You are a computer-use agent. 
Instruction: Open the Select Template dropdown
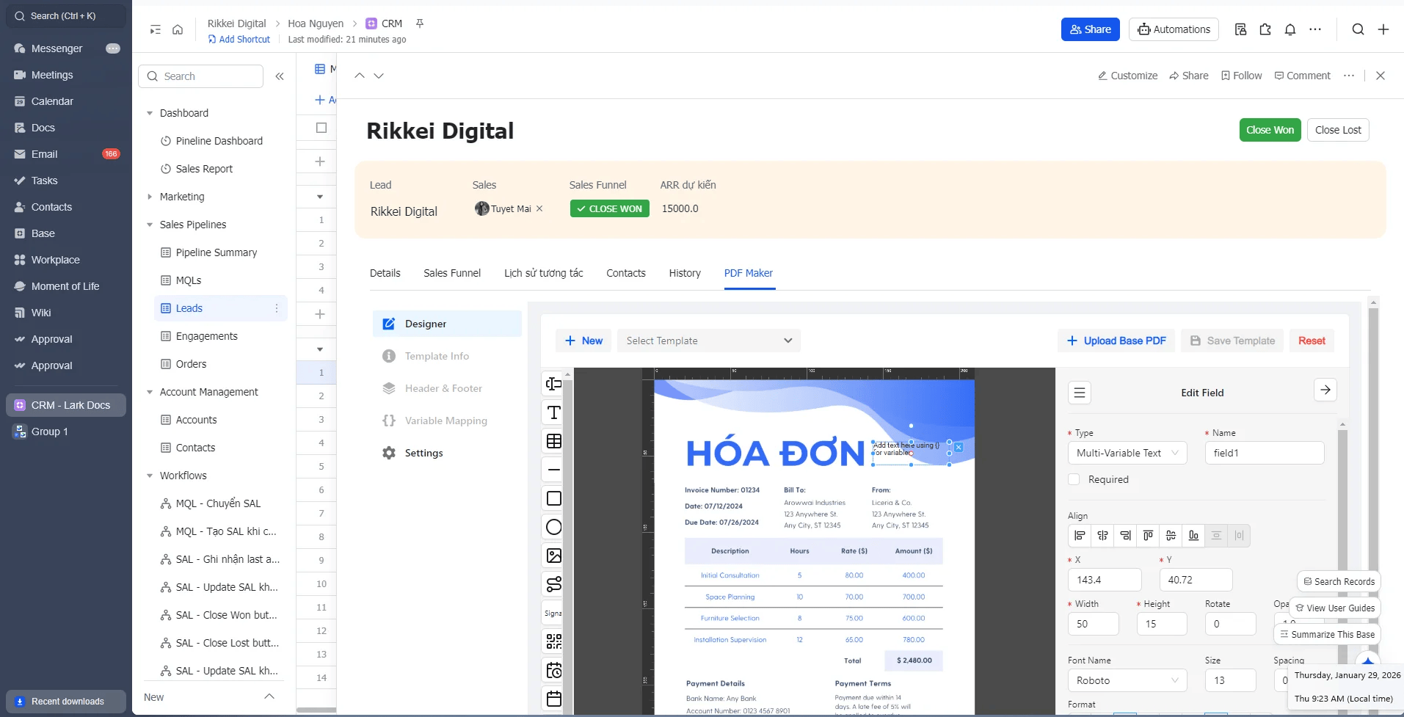pyautogui.click(x=708, y=341)
